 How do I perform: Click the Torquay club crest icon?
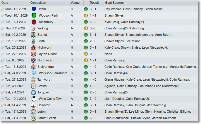(33, 93)
